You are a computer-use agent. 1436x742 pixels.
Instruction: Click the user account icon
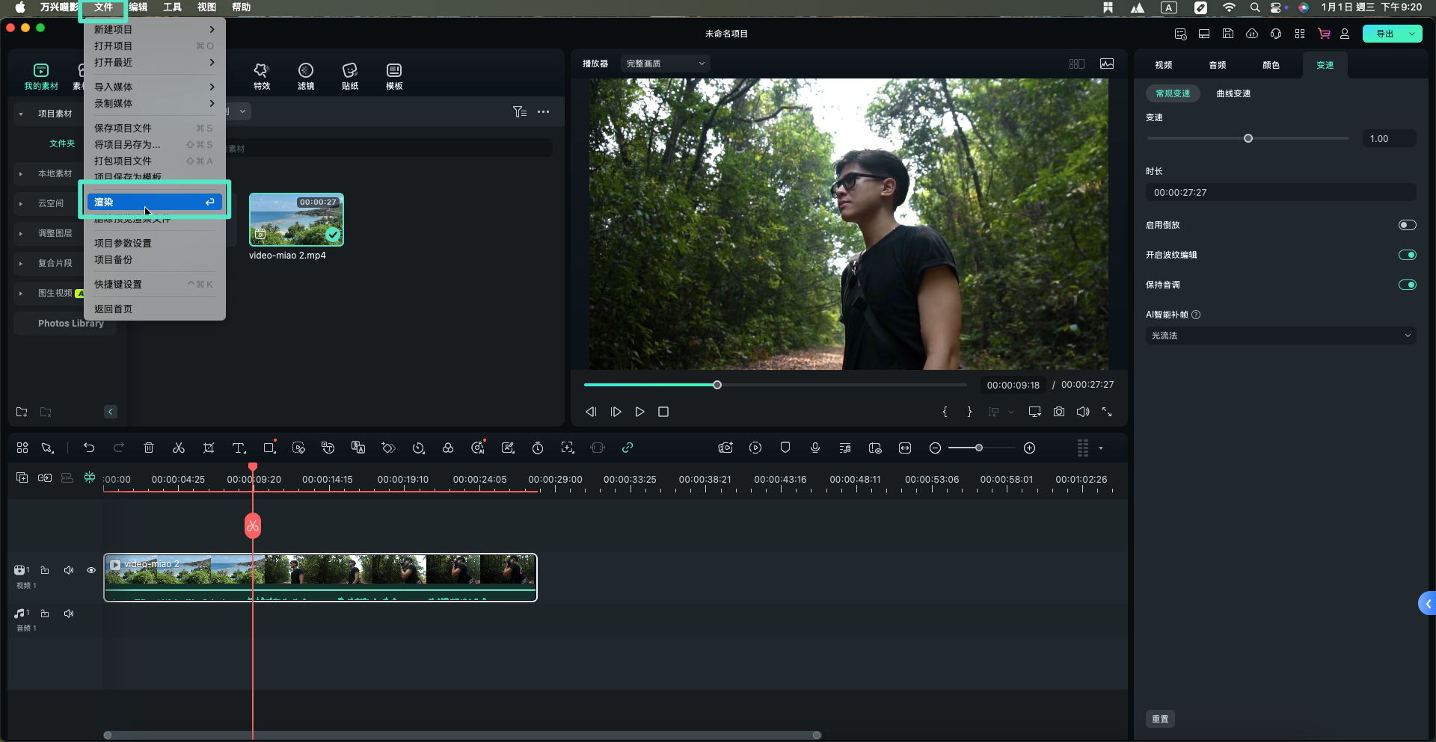tap(1345, 34)
